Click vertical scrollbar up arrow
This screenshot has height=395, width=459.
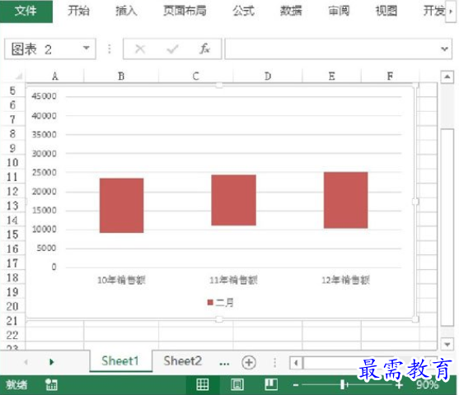coord(447,77)
